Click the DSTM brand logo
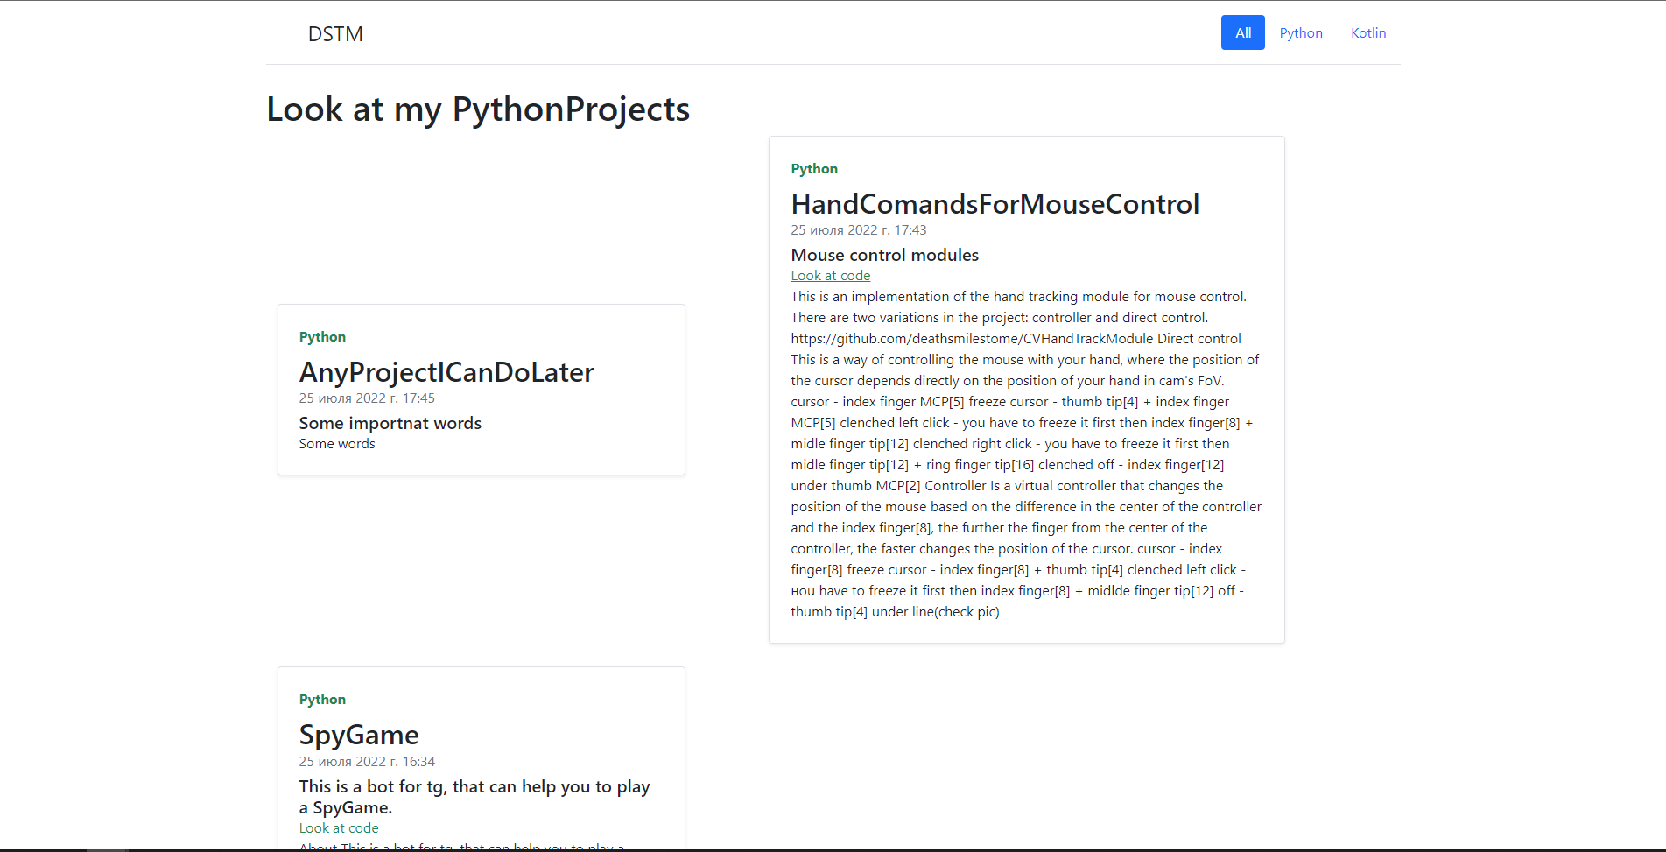This screenshot has width=1666, height=852. tap(335, 33)
